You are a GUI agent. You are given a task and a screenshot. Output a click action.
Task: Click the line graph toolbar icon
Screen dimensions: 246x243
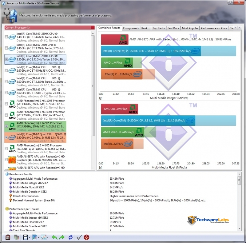click(x=44, y=237)
